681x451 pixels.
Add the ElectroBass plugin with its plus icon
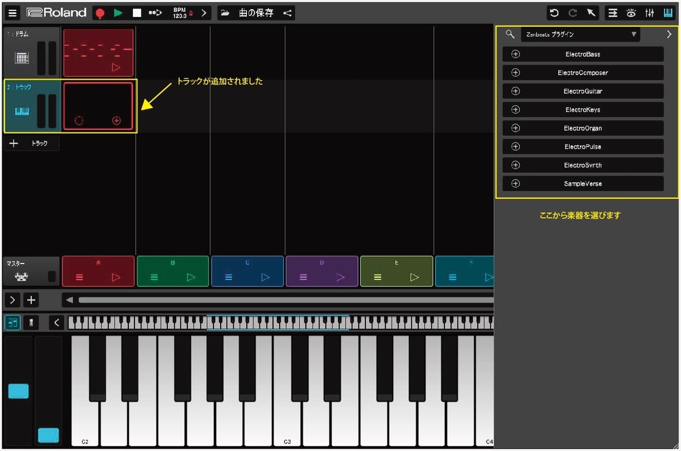point(515,55)
